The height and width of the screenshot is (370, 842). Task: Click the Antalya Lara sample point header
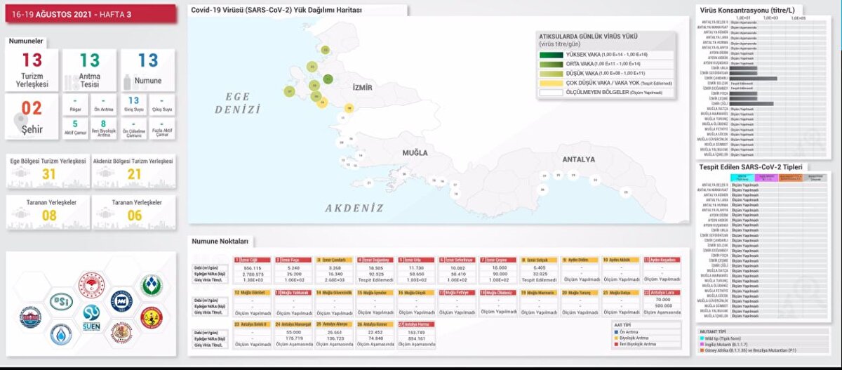(664, 292)
